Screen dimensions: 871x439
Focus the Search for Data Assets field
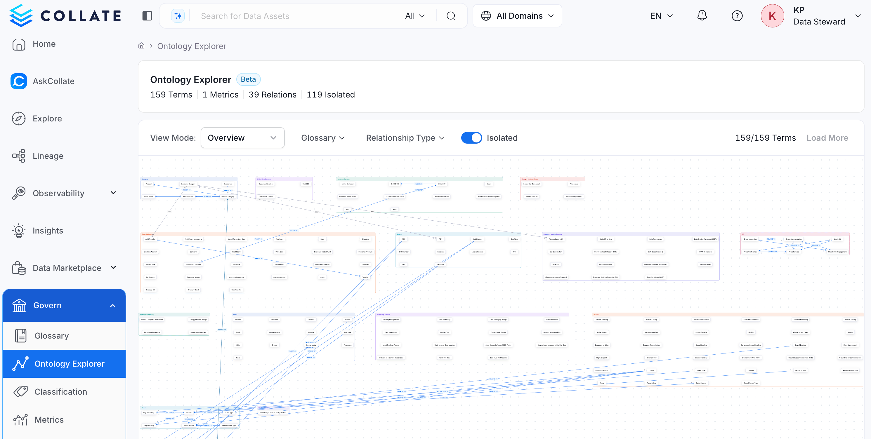pos(298,16)
